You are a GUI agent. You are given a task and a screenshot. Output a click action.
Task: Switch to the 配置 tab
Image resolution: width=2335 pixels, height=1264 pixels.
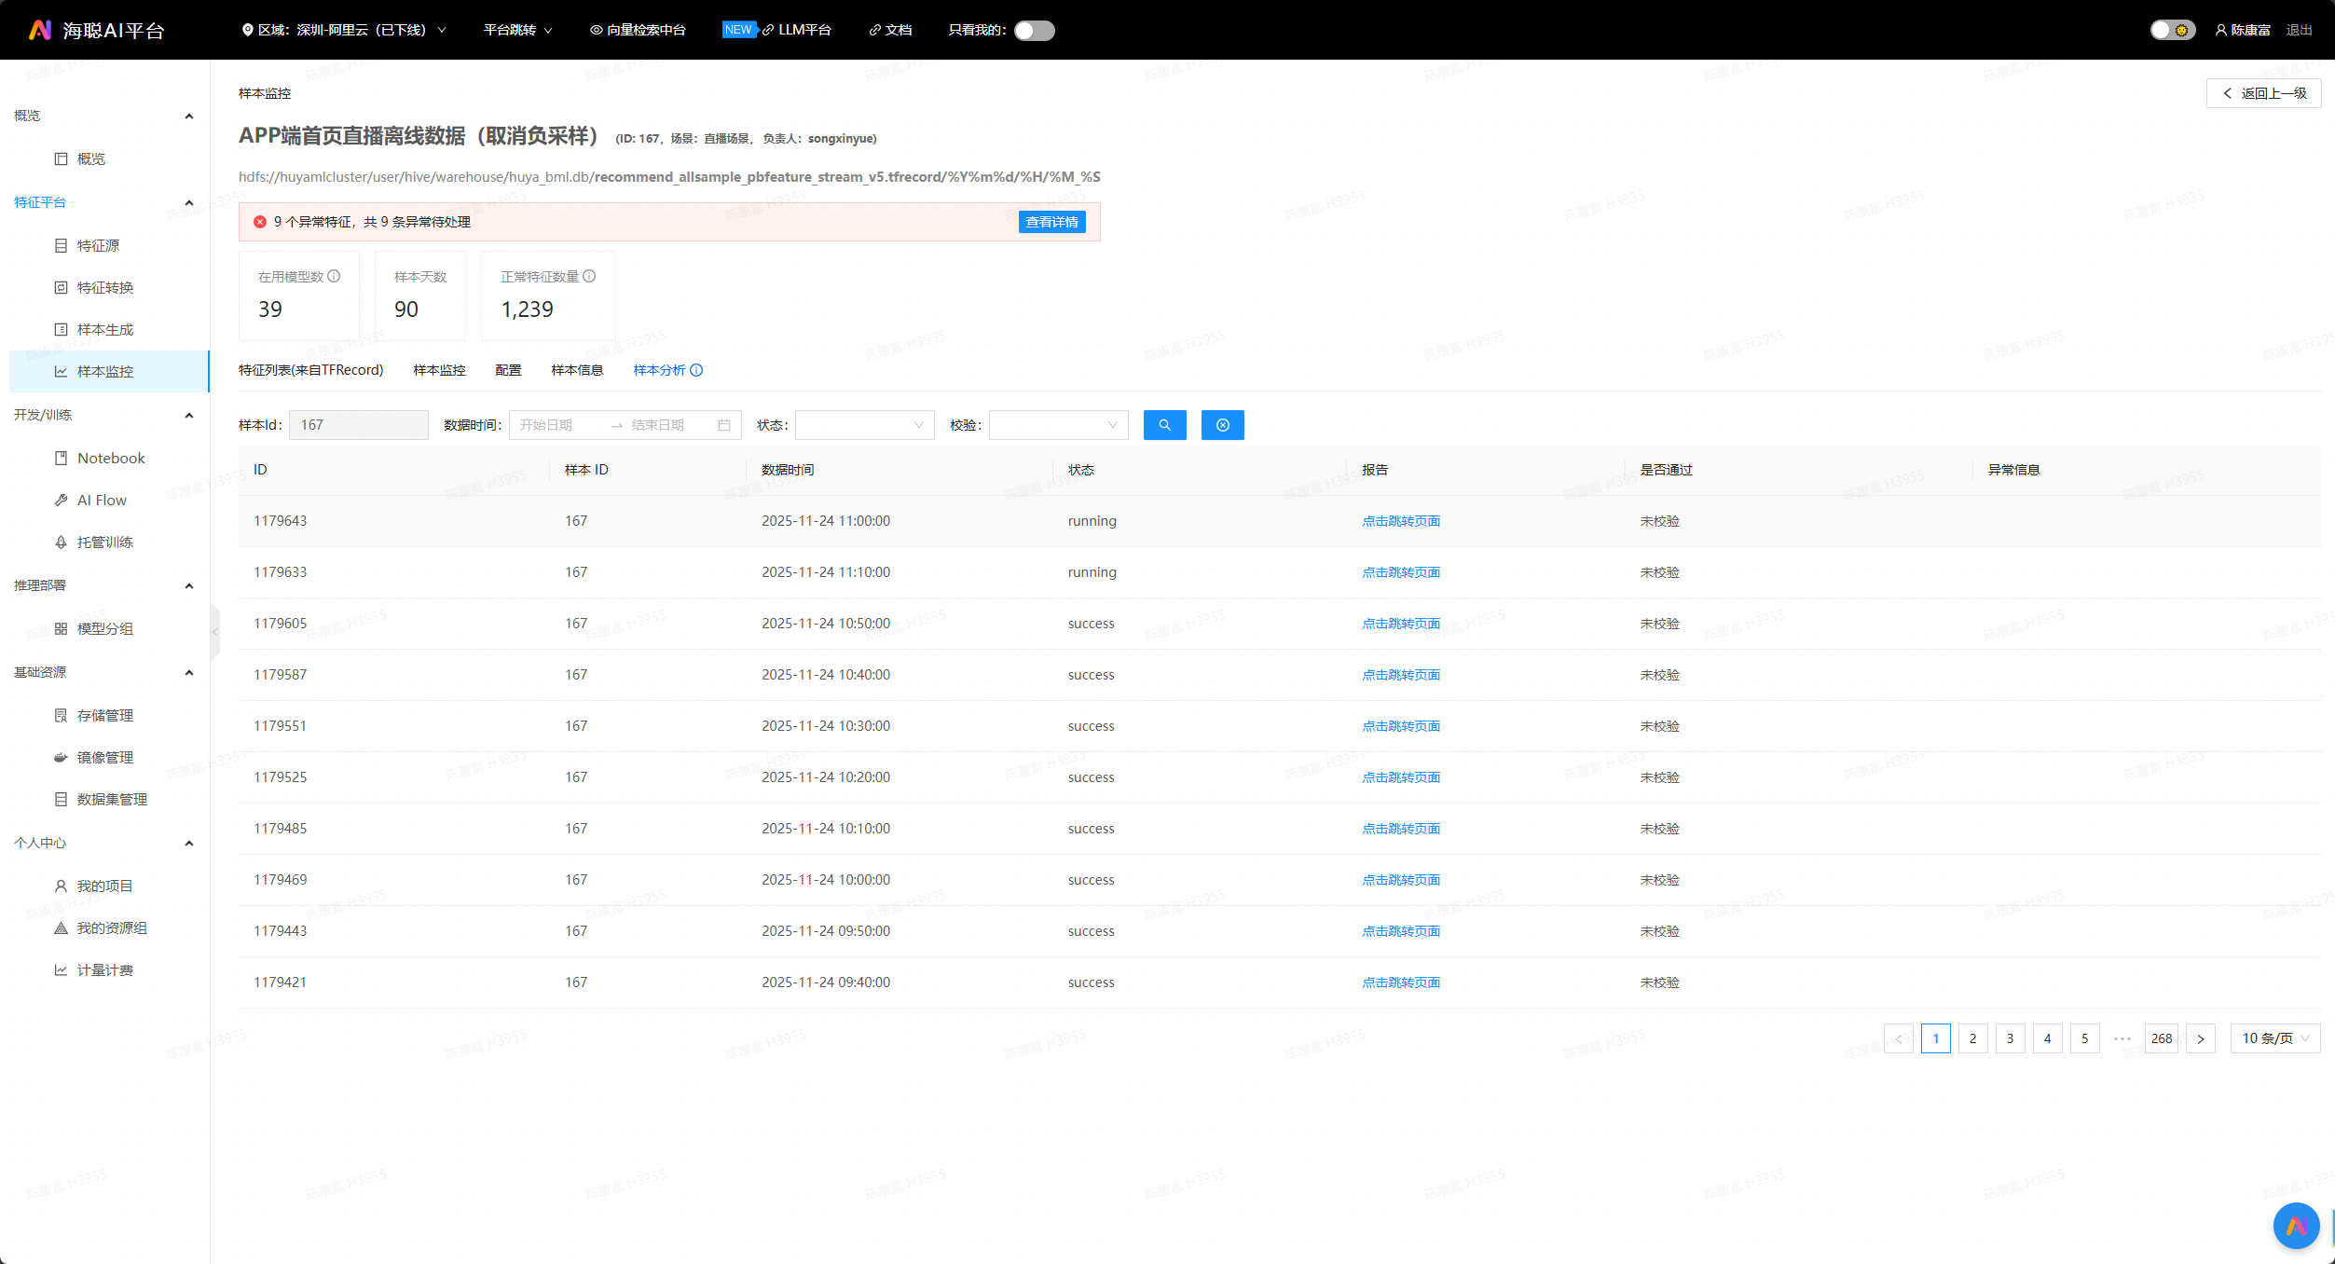click(508, 370)
